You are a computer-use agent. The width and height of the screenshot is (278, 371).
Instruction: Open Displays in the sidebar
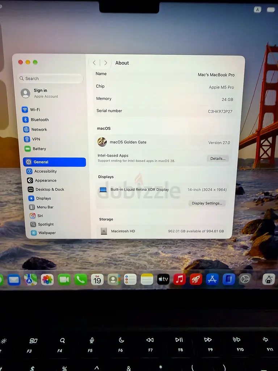[x=40, y=198]
